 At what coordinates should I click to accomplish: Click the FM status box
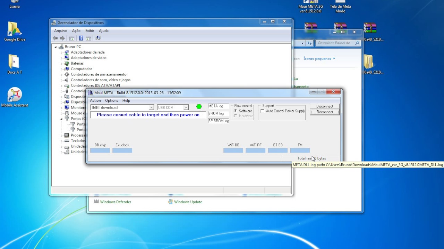(300, 150)
